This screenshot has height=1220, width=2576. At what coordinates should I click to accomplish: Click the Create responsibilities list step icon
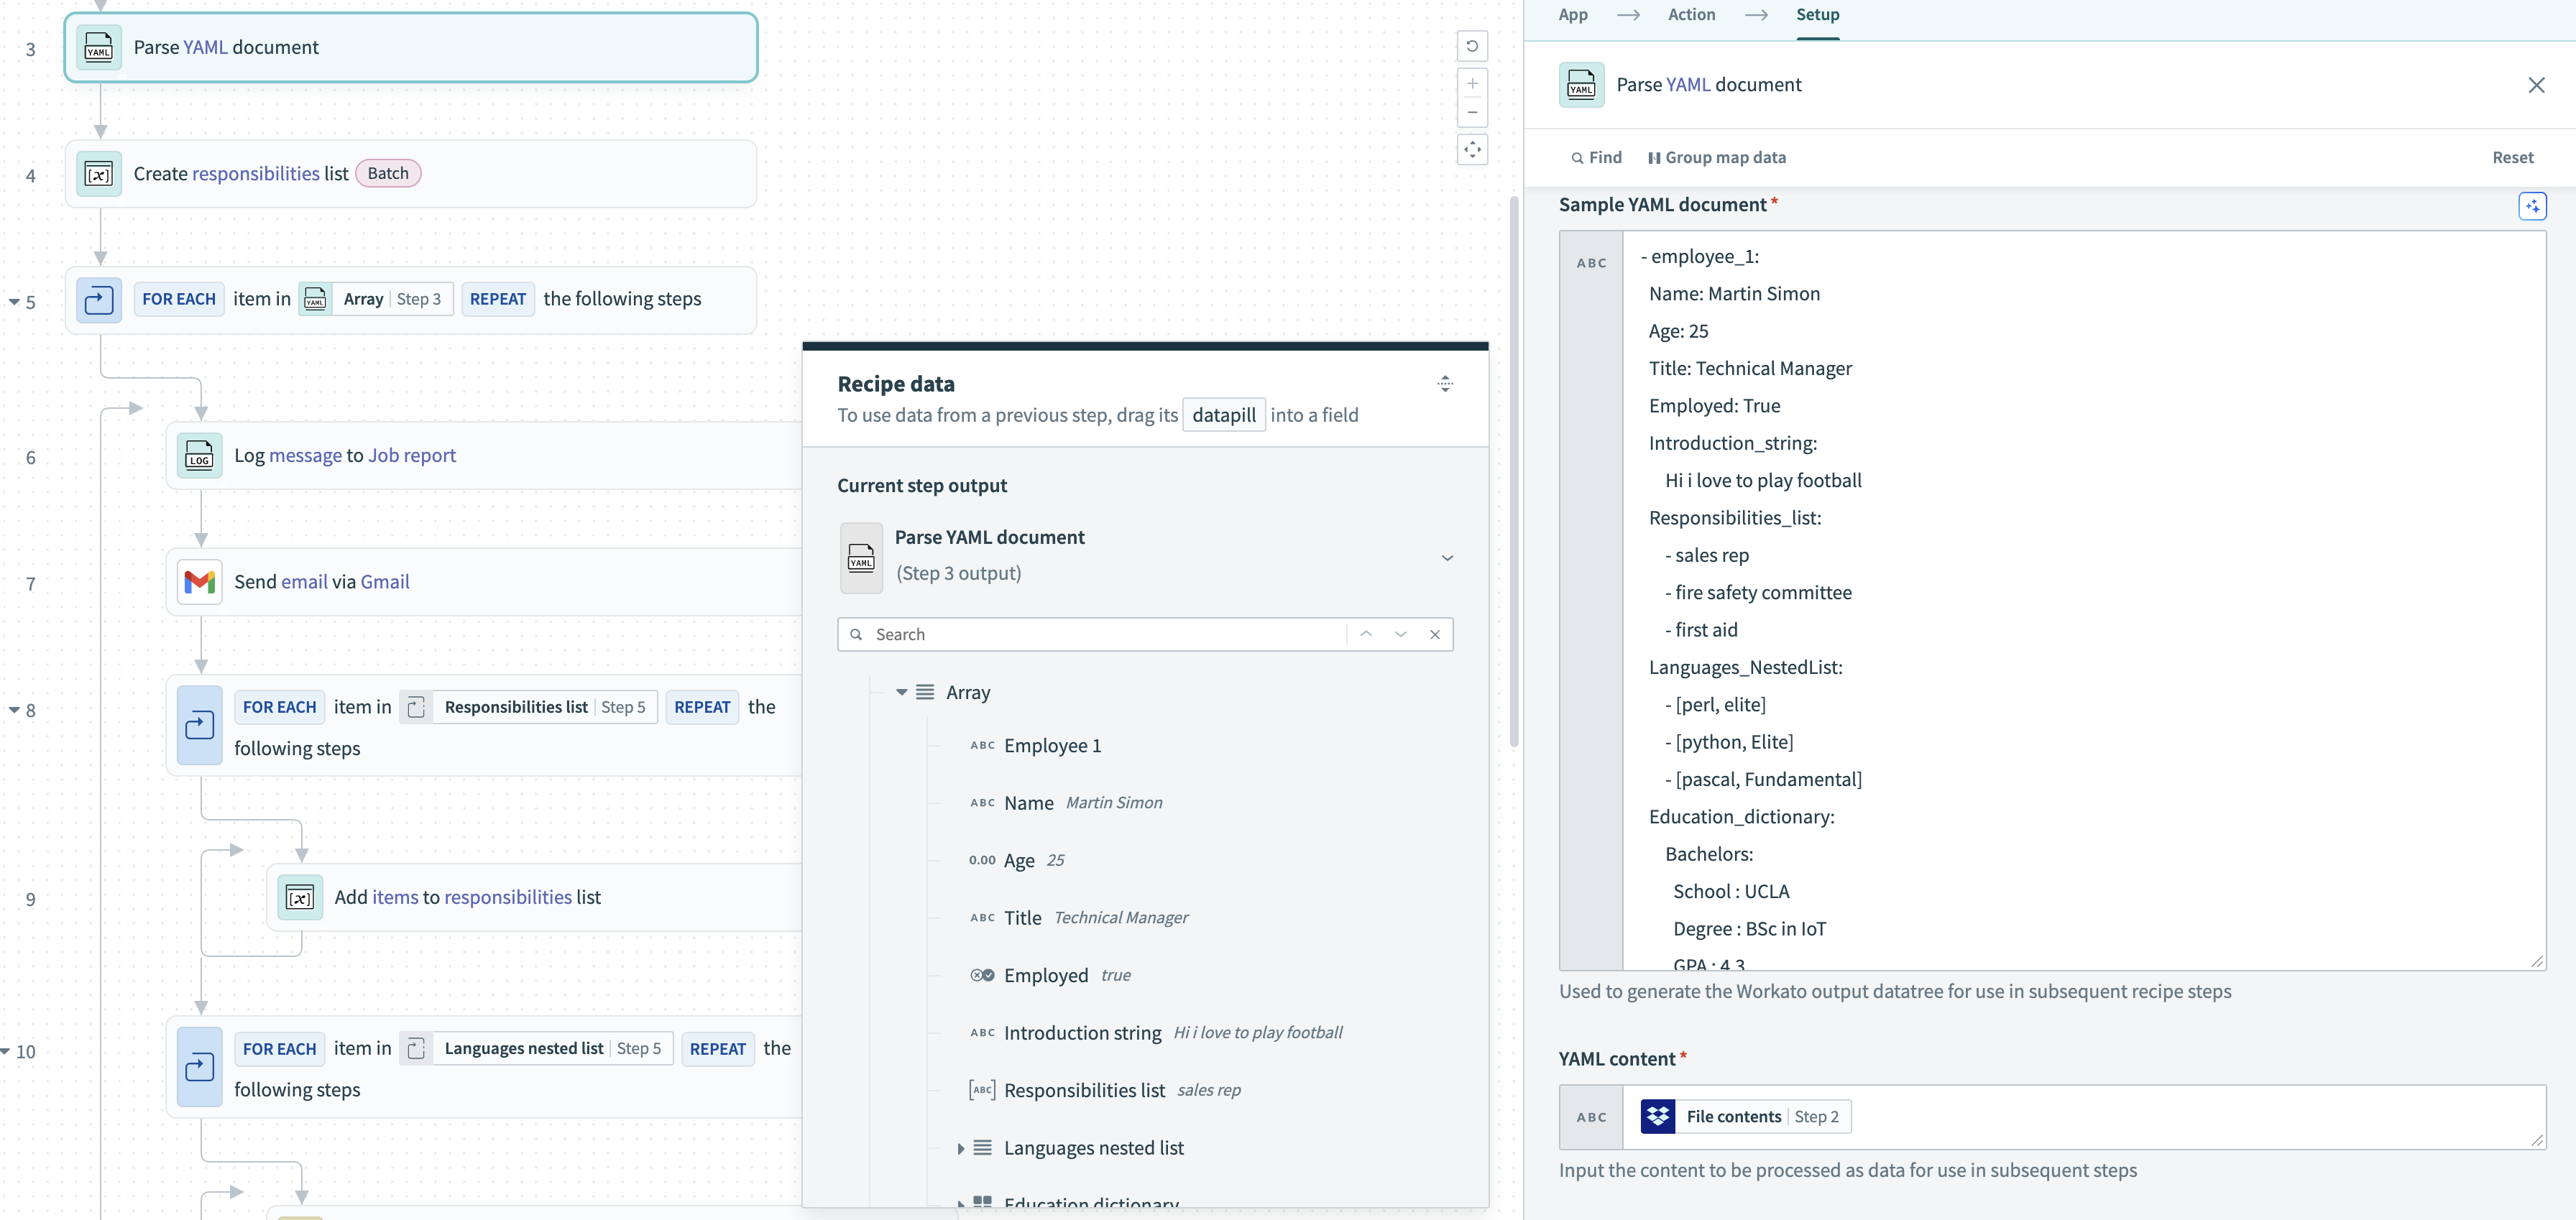click(99, 173)
